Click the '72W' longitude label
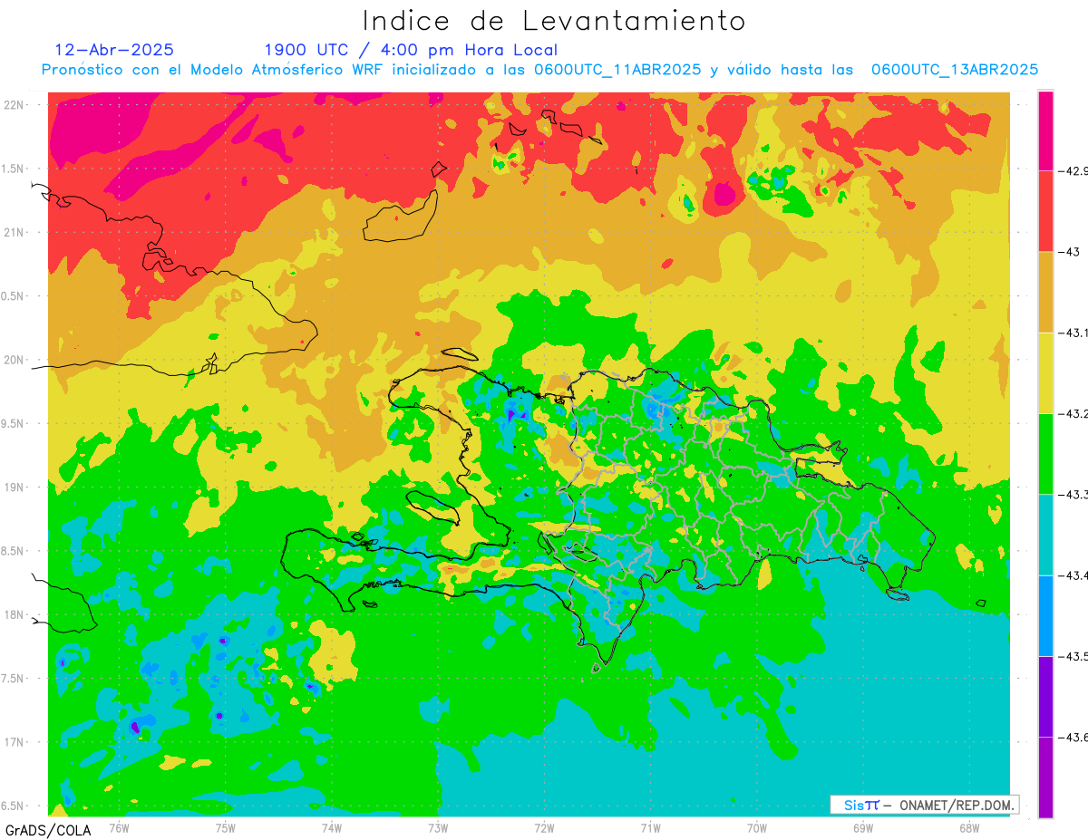1088x840 pixels. pos(544,827)
